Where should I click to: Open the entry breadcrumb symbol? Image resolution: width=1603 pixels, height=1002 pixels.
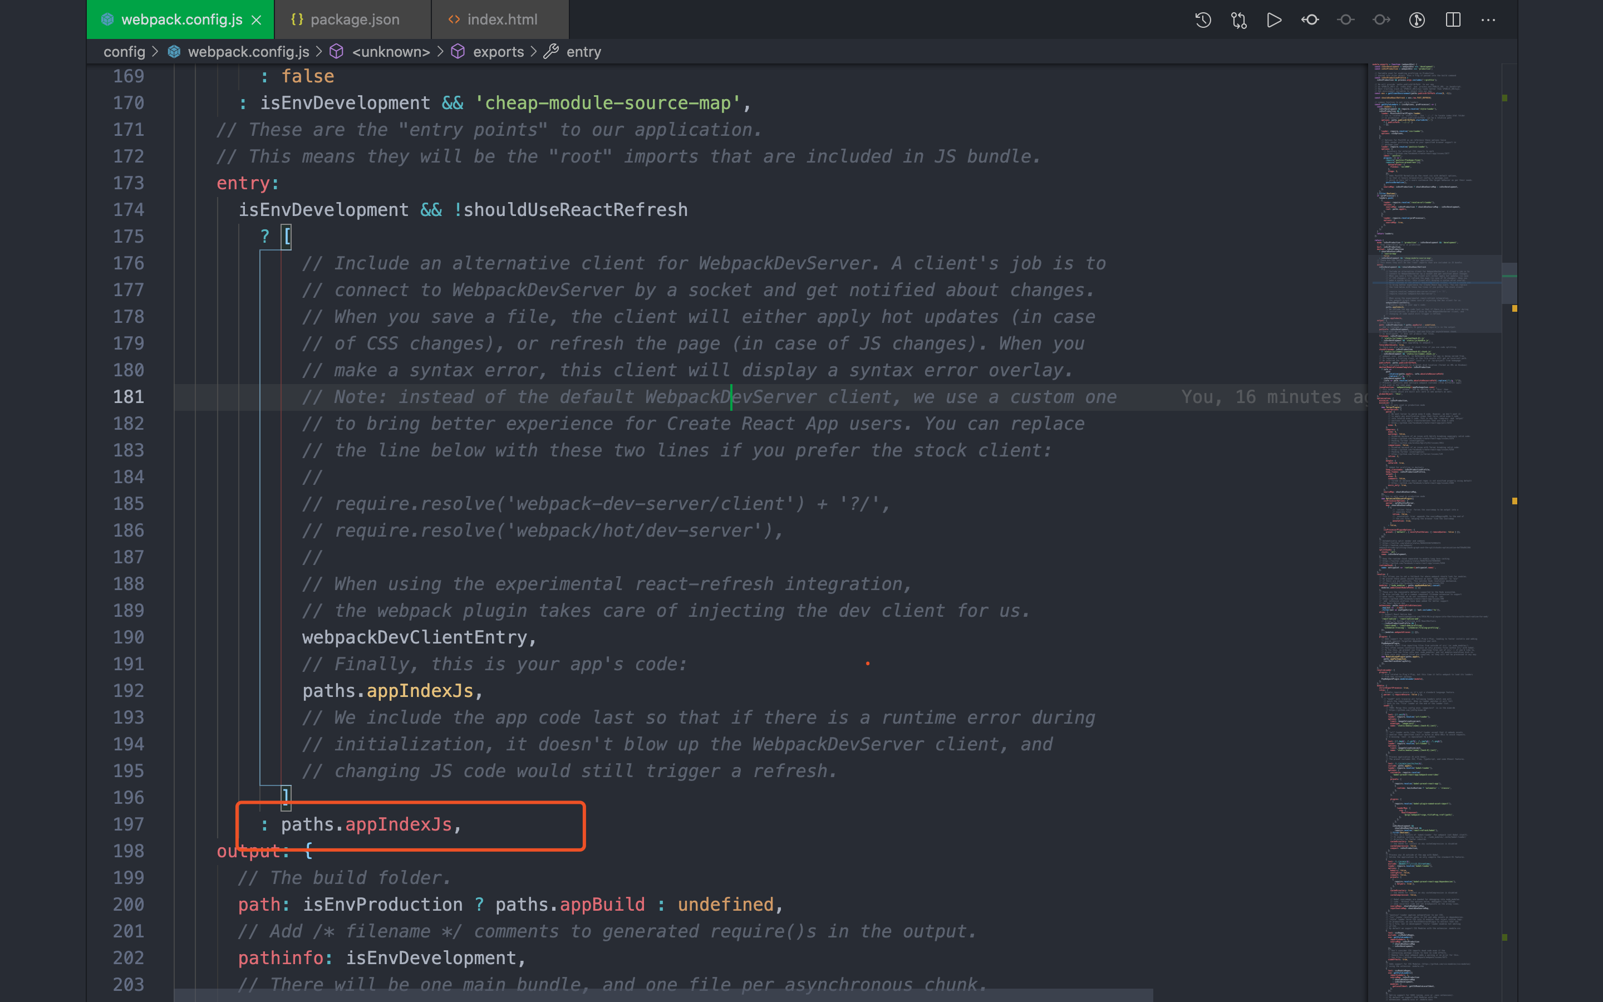click(583, 52)
